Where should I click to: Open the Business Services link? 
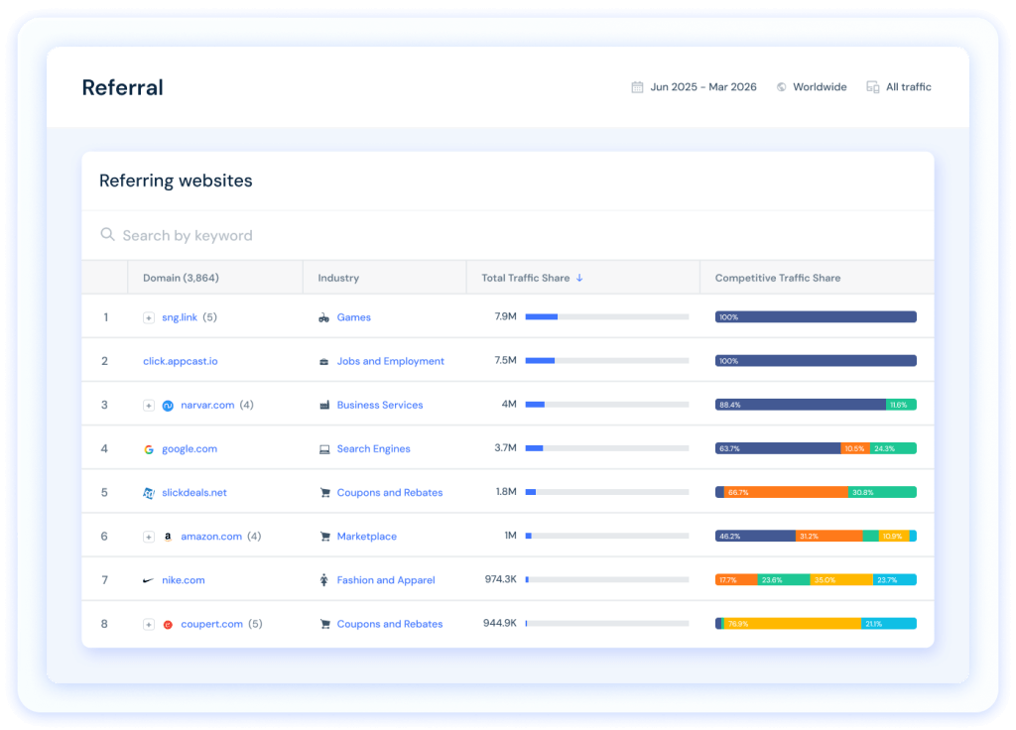380,405
